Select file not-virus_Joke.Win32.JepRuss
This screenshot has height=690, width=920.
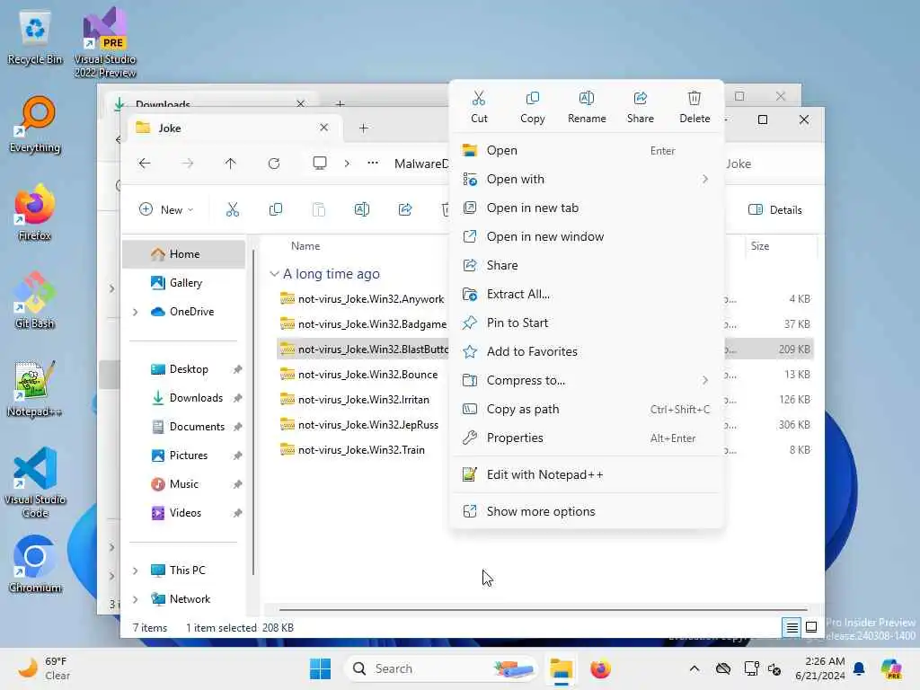point(368,425)
